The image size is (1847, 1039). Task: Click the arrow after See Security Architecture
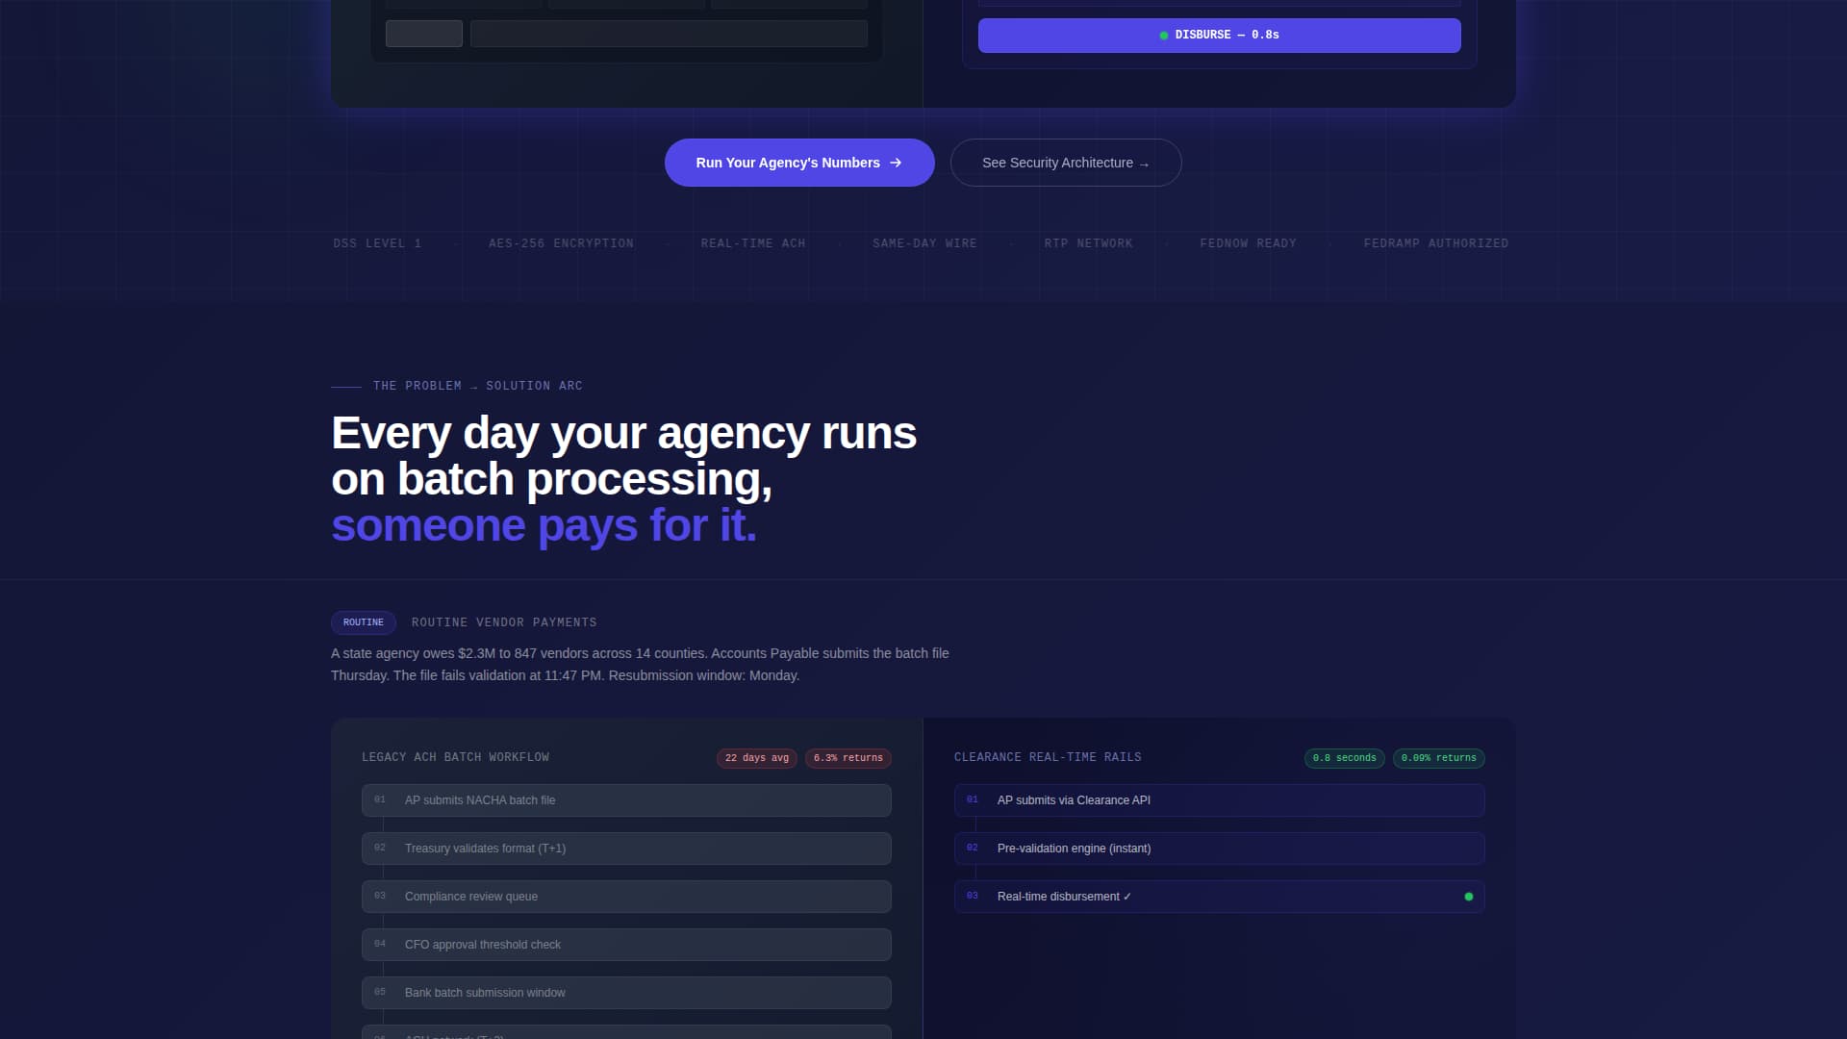click(x=1146, y=164)
